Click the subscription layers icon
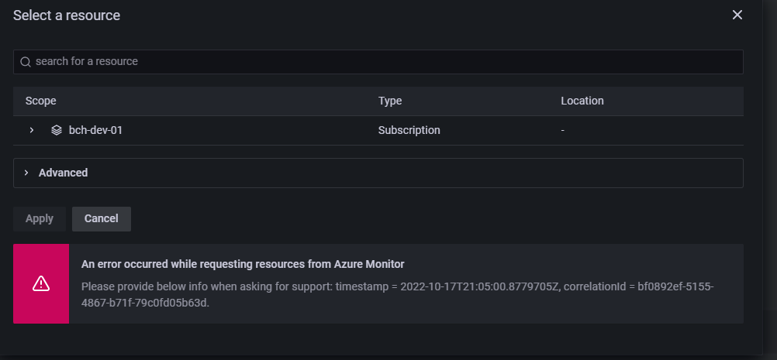Image resolution: width=777 pixels, height=360 pixels. point(57,130)
